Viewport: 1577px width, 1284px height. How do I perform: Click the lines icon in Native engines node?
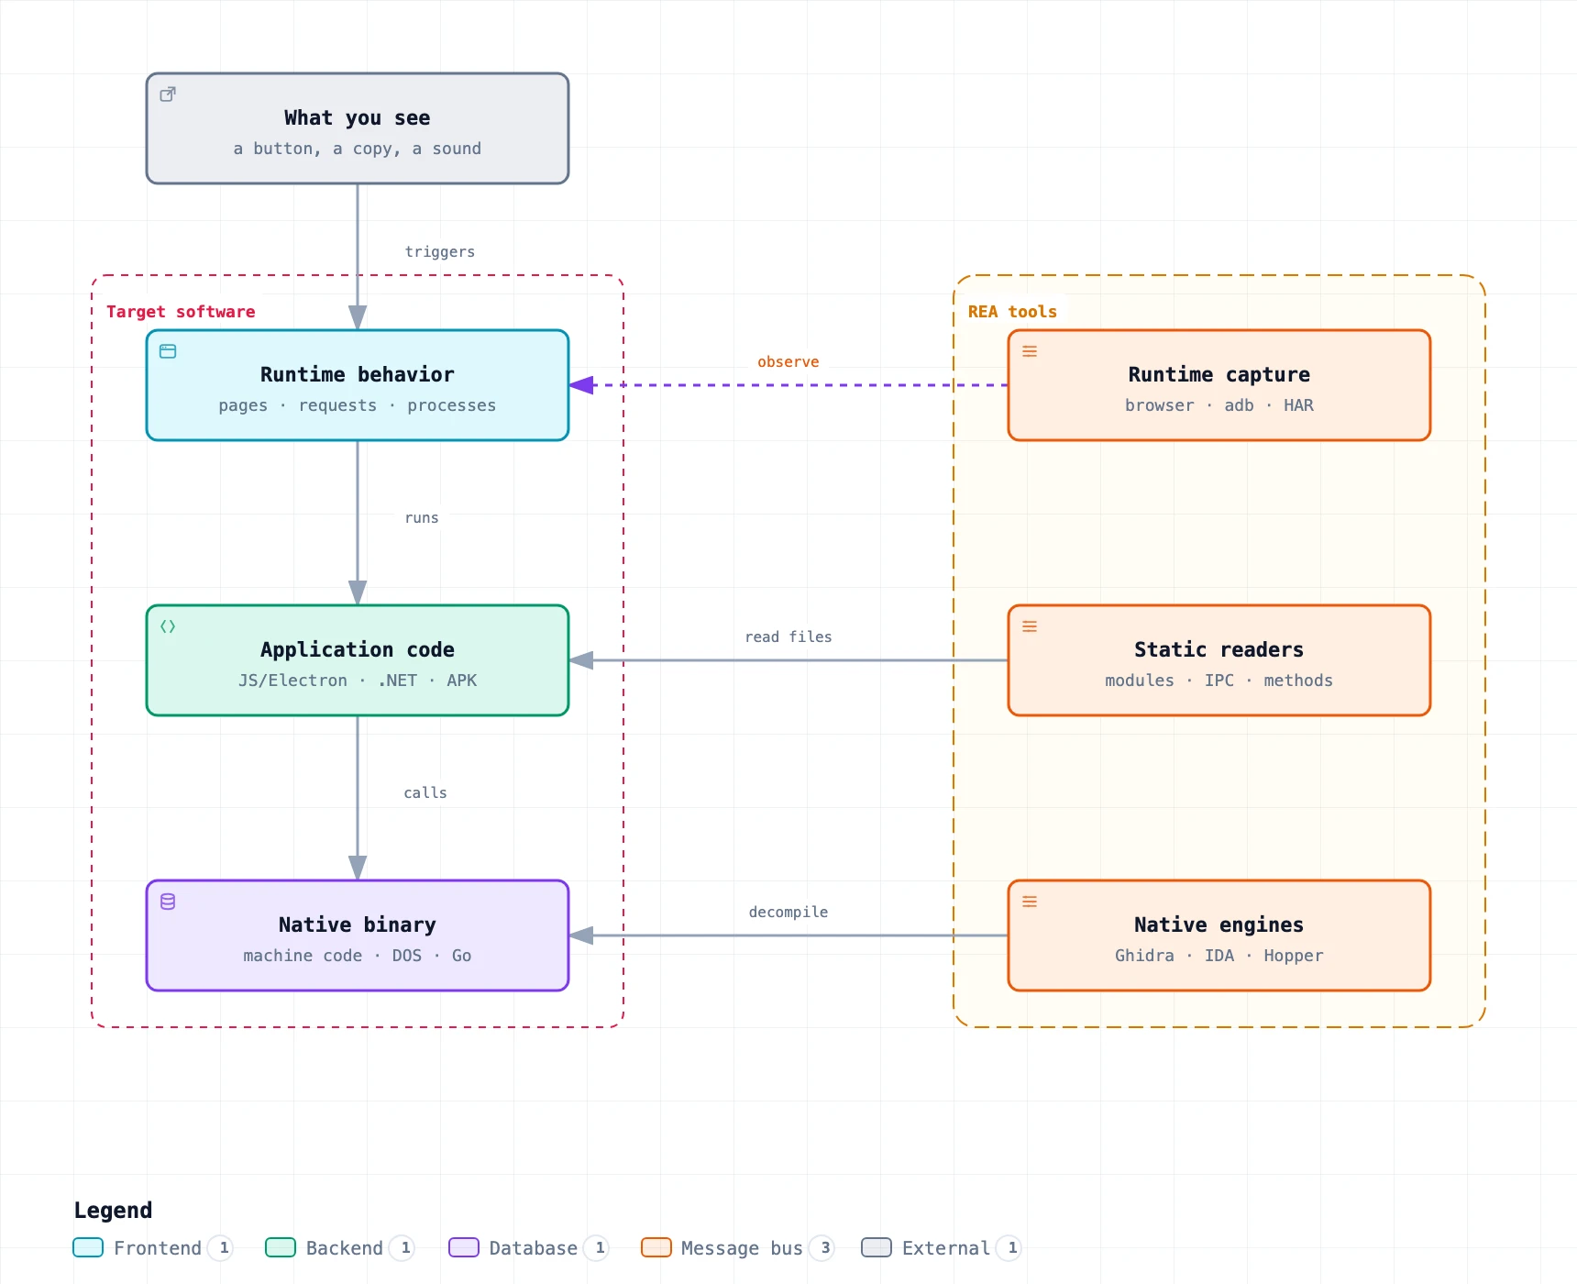tap(1030, 902)
